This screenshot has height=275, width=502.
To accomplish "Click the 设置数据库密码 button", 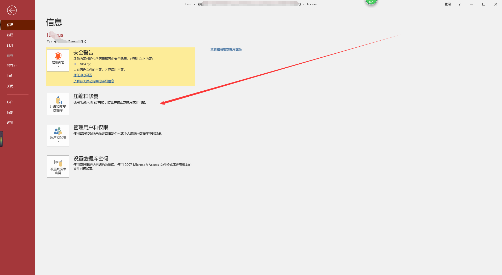I will pyautogui.click(x=58, y=166).
